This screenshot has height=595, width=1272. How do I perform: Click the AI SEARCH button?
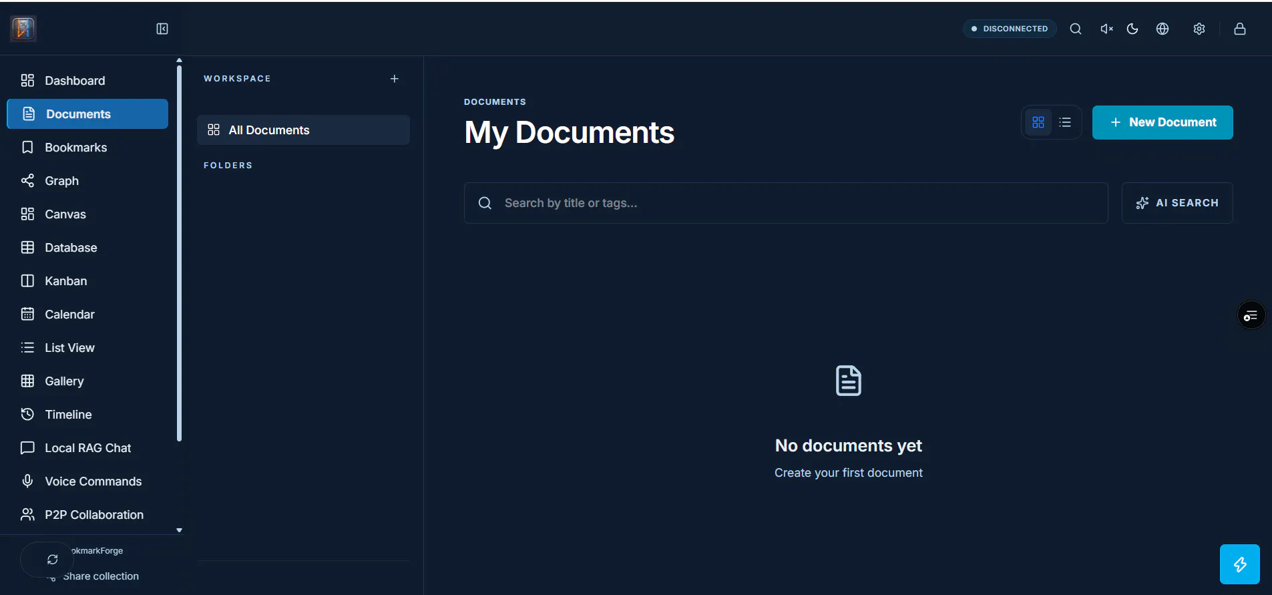click(1177, 203)
